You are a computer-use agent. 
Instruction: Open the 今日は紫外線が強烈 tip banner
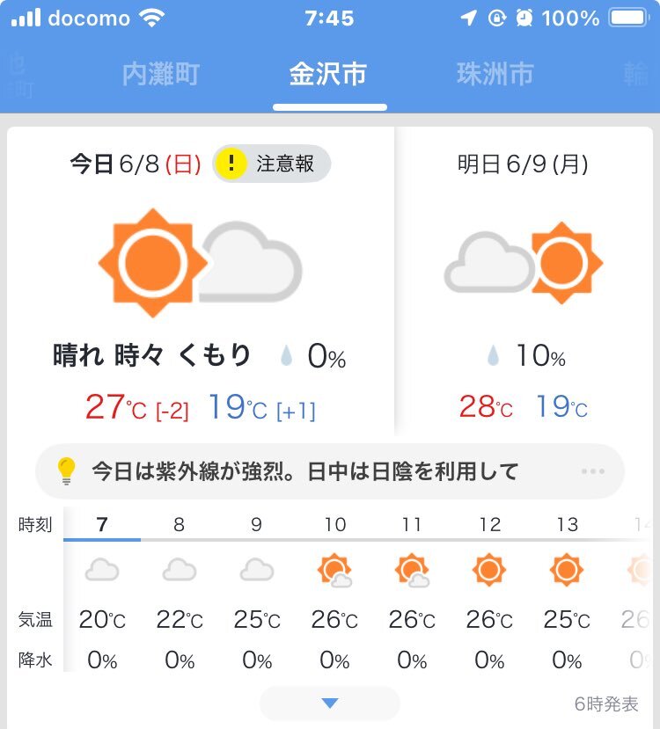coord(330,471)
